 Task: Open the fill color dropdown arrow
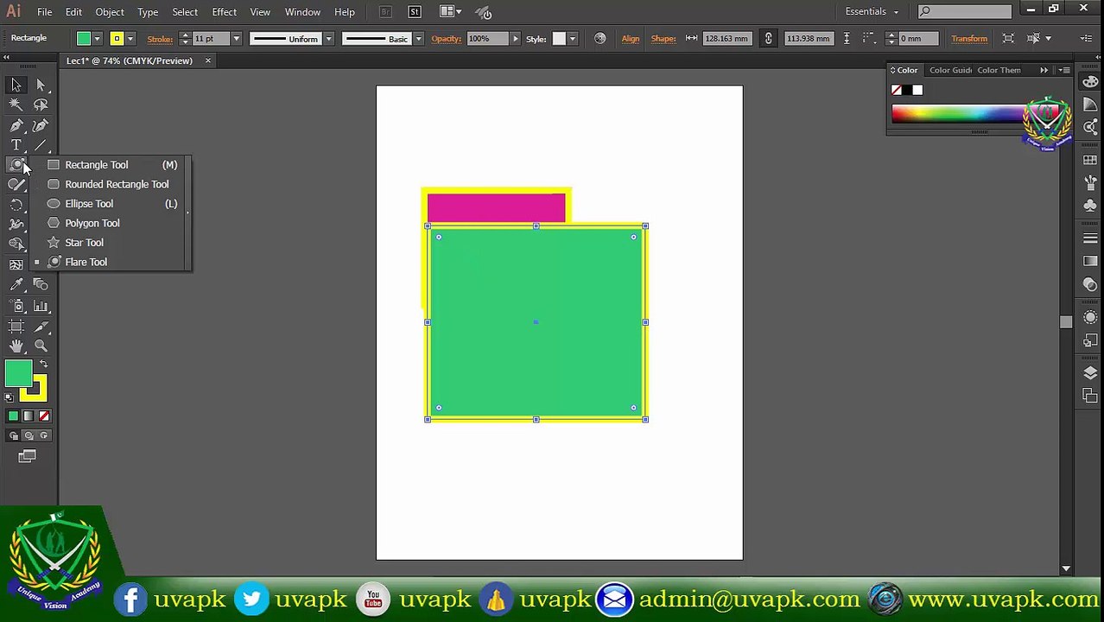click(97, 39)
